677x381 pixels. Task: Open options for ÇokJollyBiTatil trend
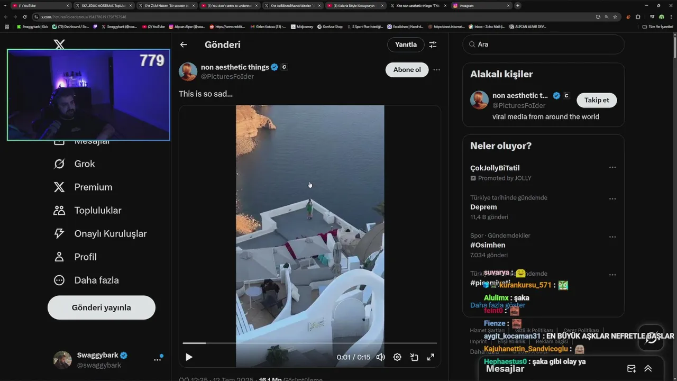click(612, 168)
